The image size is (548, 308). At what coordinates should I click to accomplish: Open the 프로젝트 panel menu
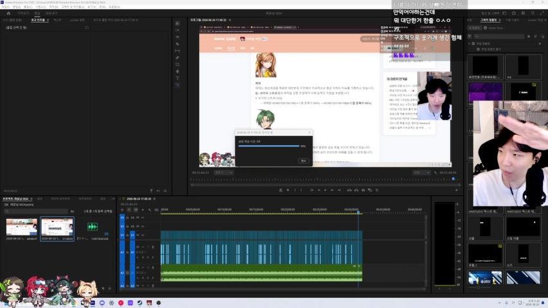tap(31, 199)
